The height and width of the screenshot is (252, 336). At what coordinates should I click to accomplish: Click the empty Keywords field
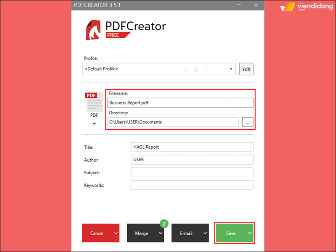coord(192,185)
